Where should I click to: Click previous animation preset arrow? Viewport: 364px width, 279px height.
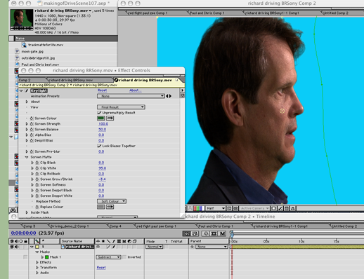(x=167, y=96)
